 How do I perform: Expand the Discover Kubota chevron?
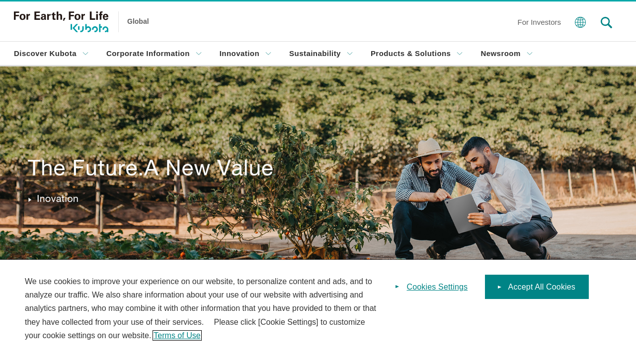(x=85, y=54)
